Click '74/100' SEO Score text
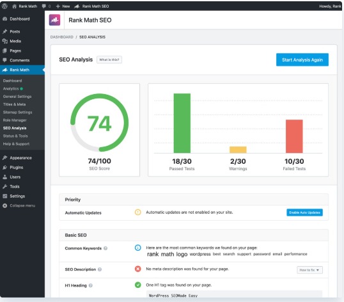 point(99,161)
